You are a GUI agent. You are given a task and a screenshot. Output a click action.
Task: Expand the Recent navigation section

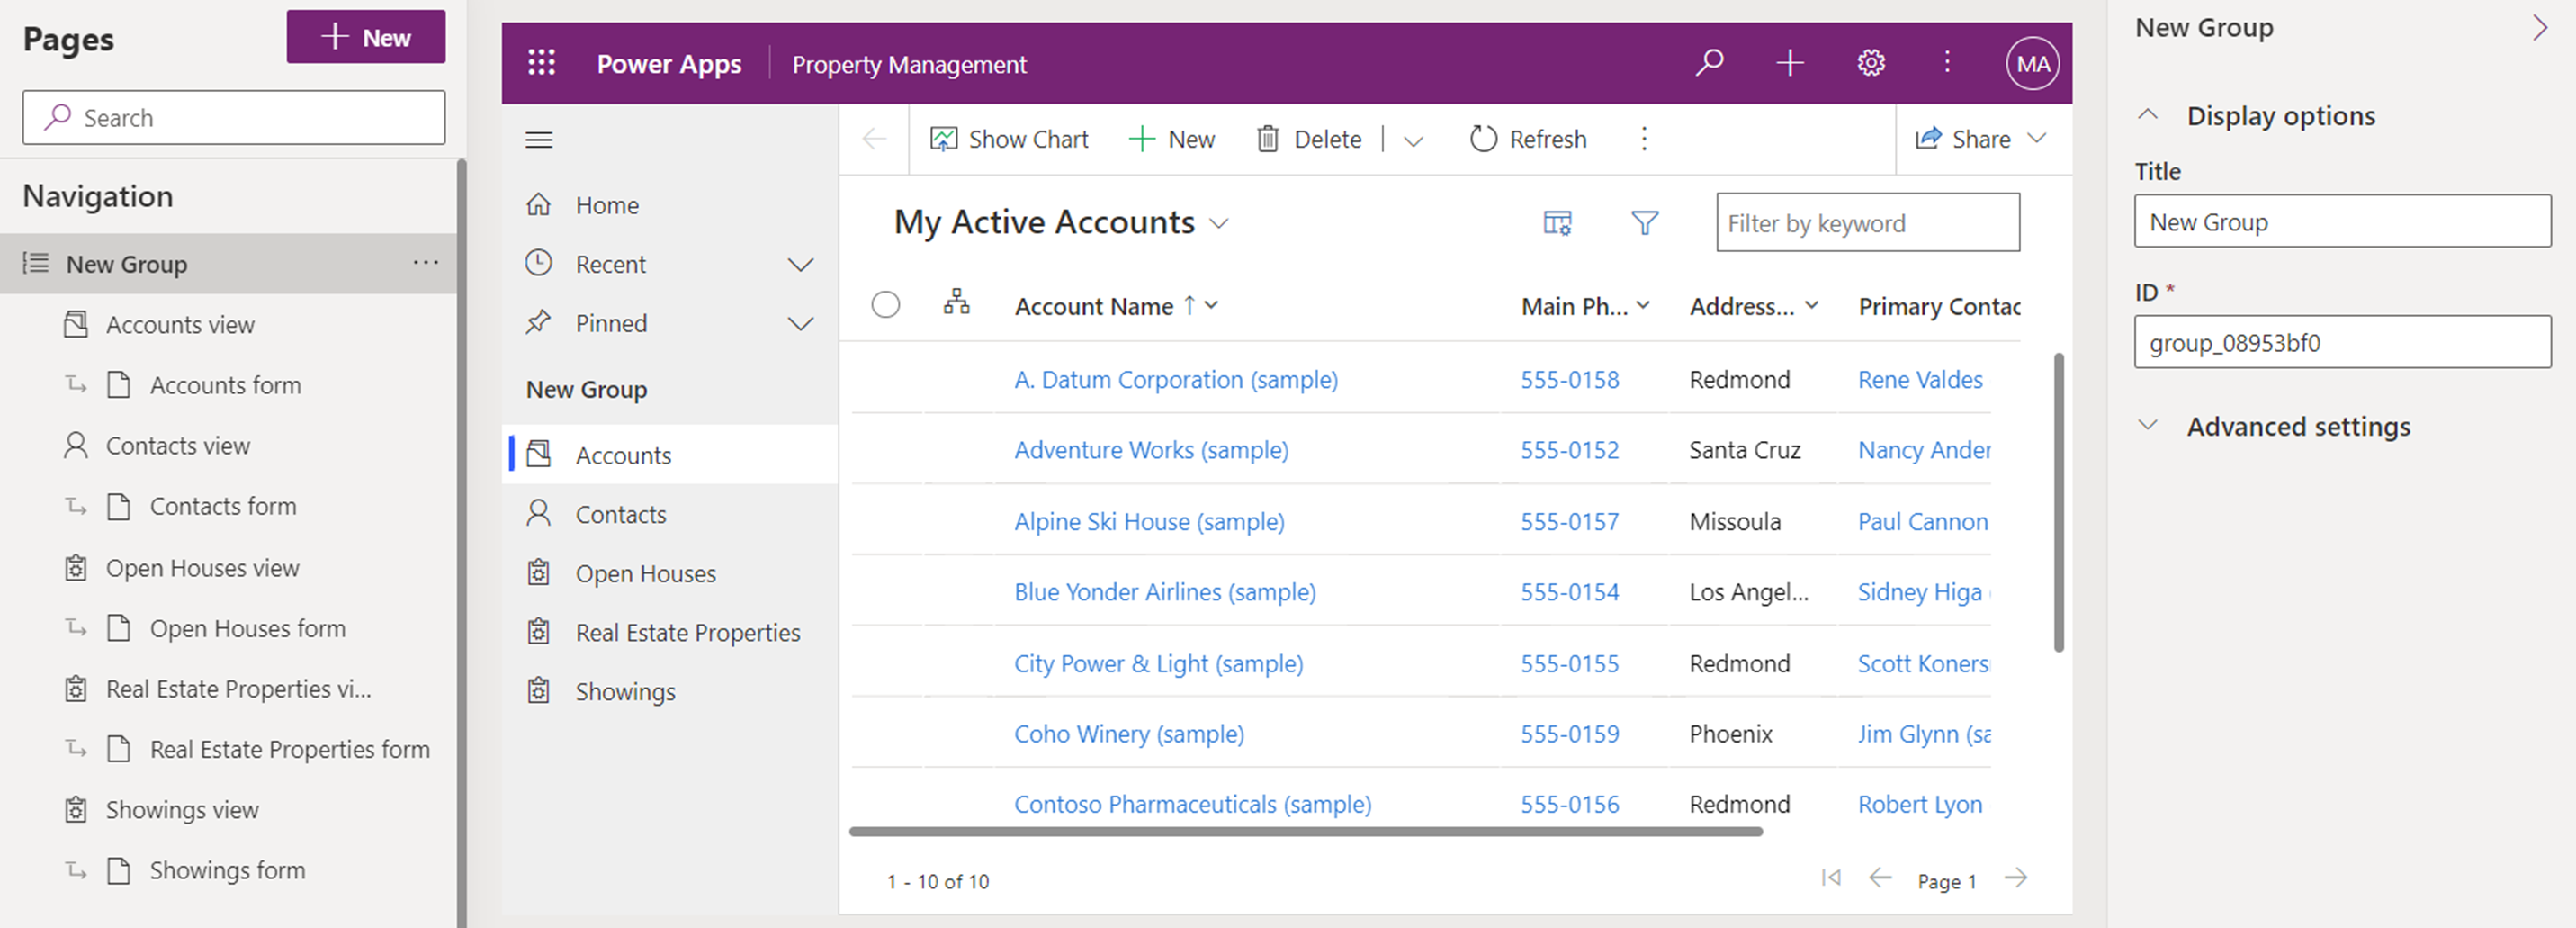click(x=800, y=264)
